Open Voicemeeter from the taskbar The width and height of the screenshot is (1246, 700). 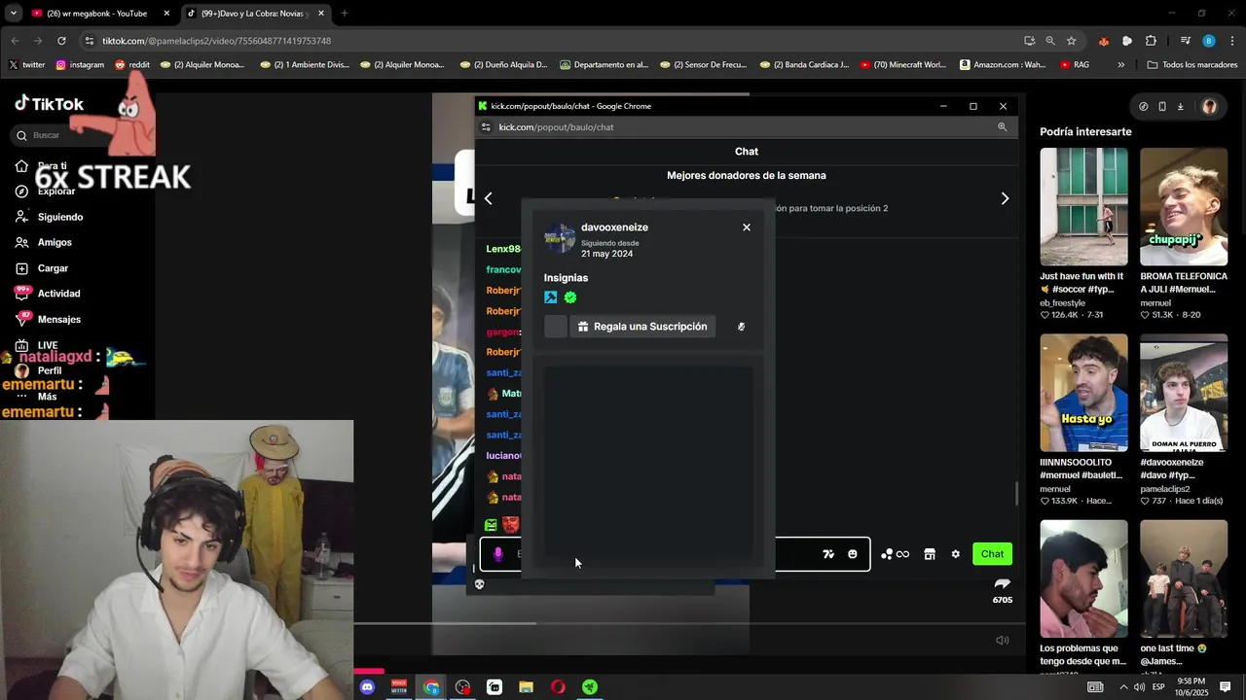pos(398,687)
